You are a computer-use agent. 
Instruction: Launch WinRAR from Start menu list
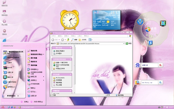(x=8, y=67)
